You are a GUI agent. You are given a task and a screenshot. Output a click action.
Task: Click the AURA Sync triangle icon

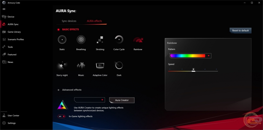point(4,24)
